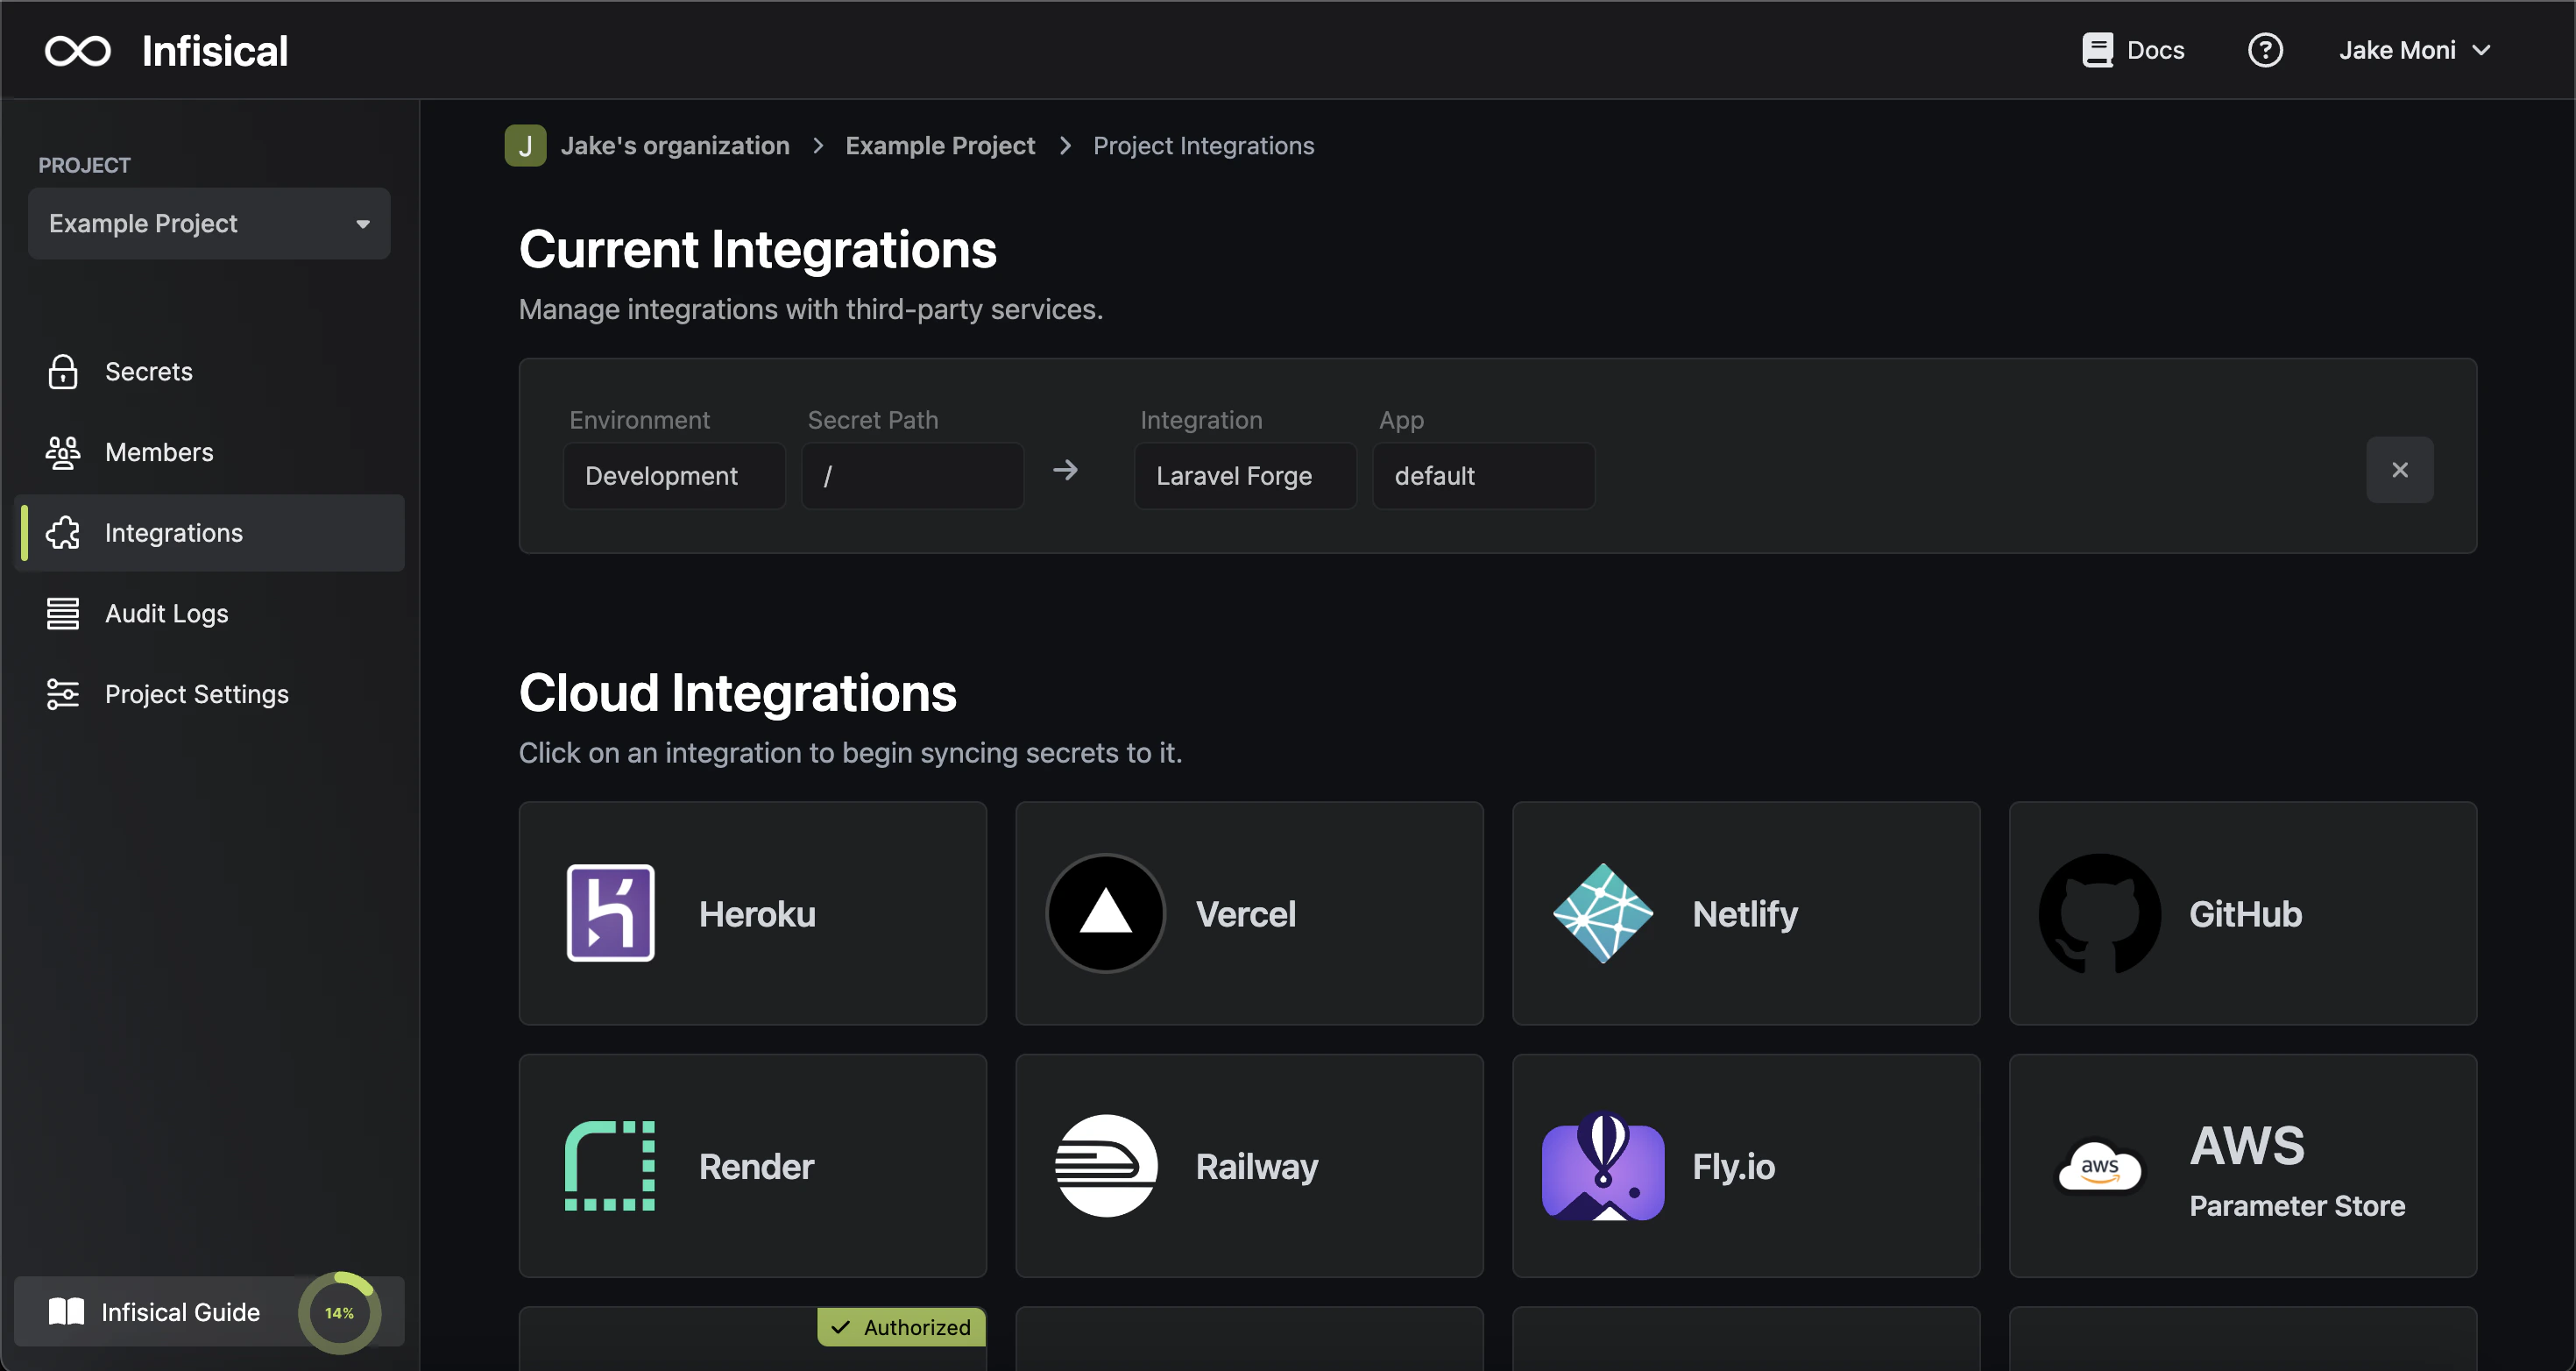Expand the Jake Moni user menu

pos(2414,50)
